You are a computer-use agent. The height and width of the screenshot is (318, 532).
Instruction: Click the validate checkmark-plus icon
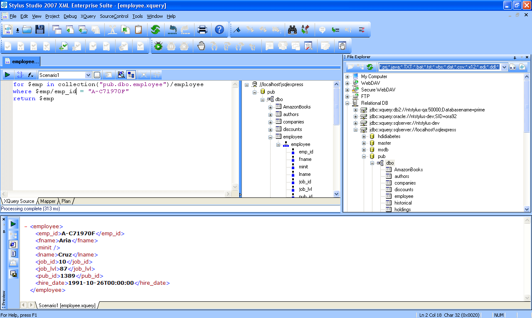[64, 46]
